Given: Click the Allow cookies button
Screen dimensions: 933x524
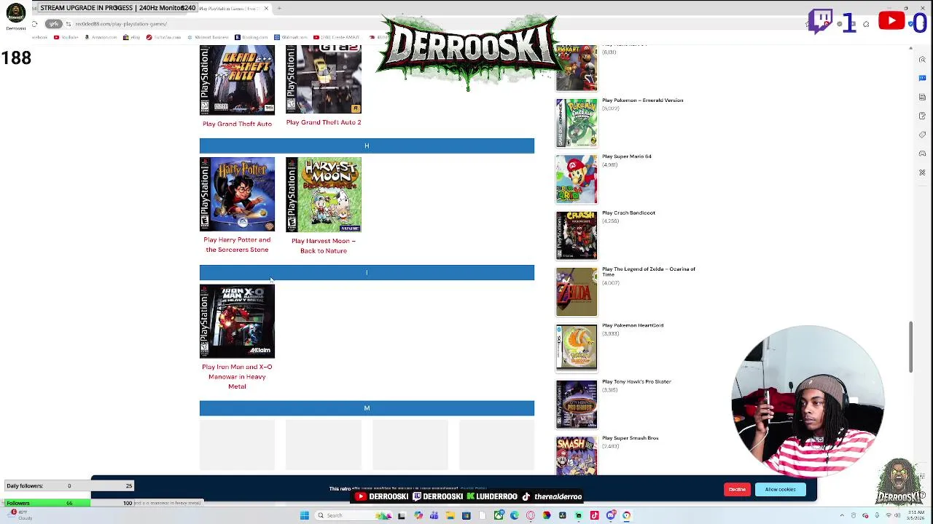Looking at the screenshot, I should coord(780,489).
